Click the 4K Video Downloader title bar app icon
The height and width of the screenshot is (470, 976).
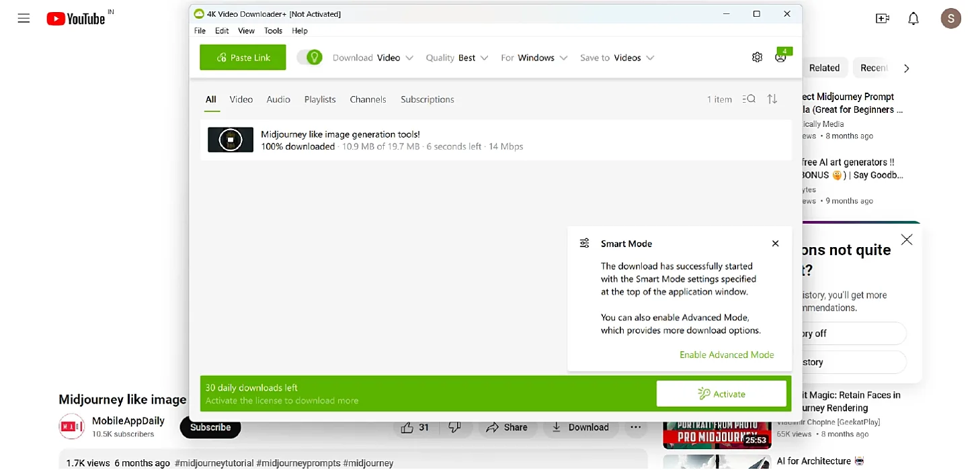pos(199,13)
